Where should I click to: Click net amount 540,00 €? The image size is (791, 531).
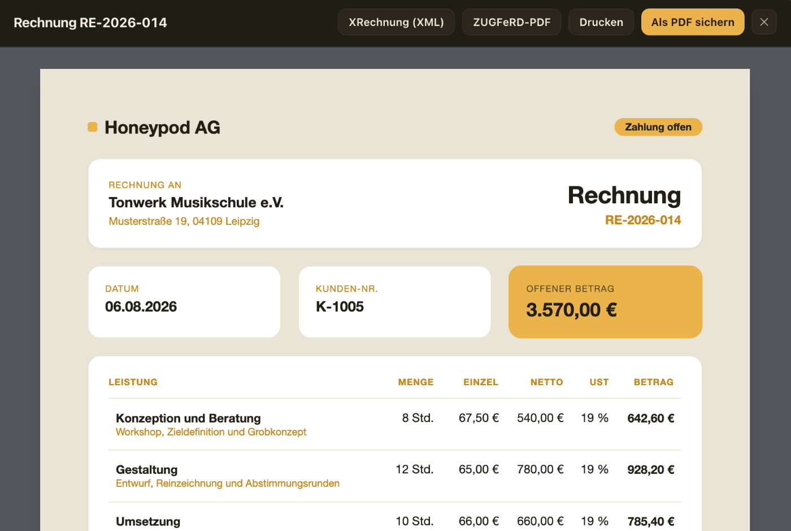540,418
